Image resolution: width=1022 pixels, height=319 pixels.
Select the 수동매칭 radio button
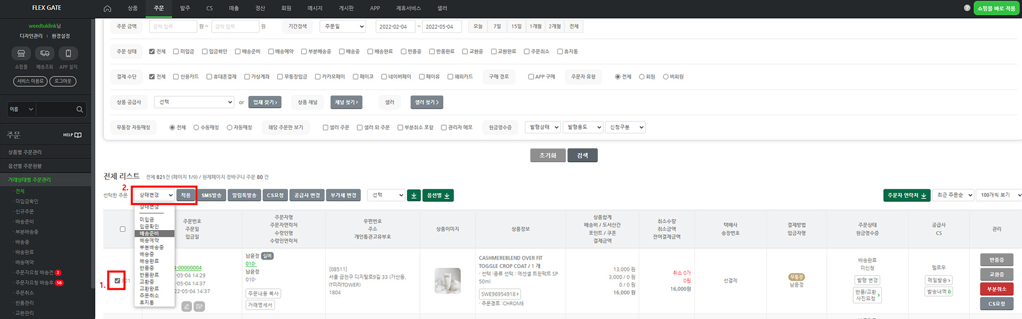[196, 127]
